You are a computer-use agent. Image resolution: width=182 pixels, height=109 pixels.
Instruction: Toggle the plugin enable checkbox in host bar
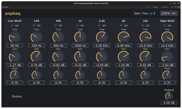click(179, 7)
